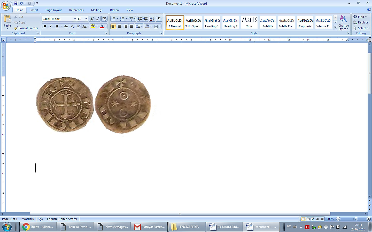This screenshot has height=232, width=372.
Task: Open the Line Spacing dropdown
Action: coord(139,26)
